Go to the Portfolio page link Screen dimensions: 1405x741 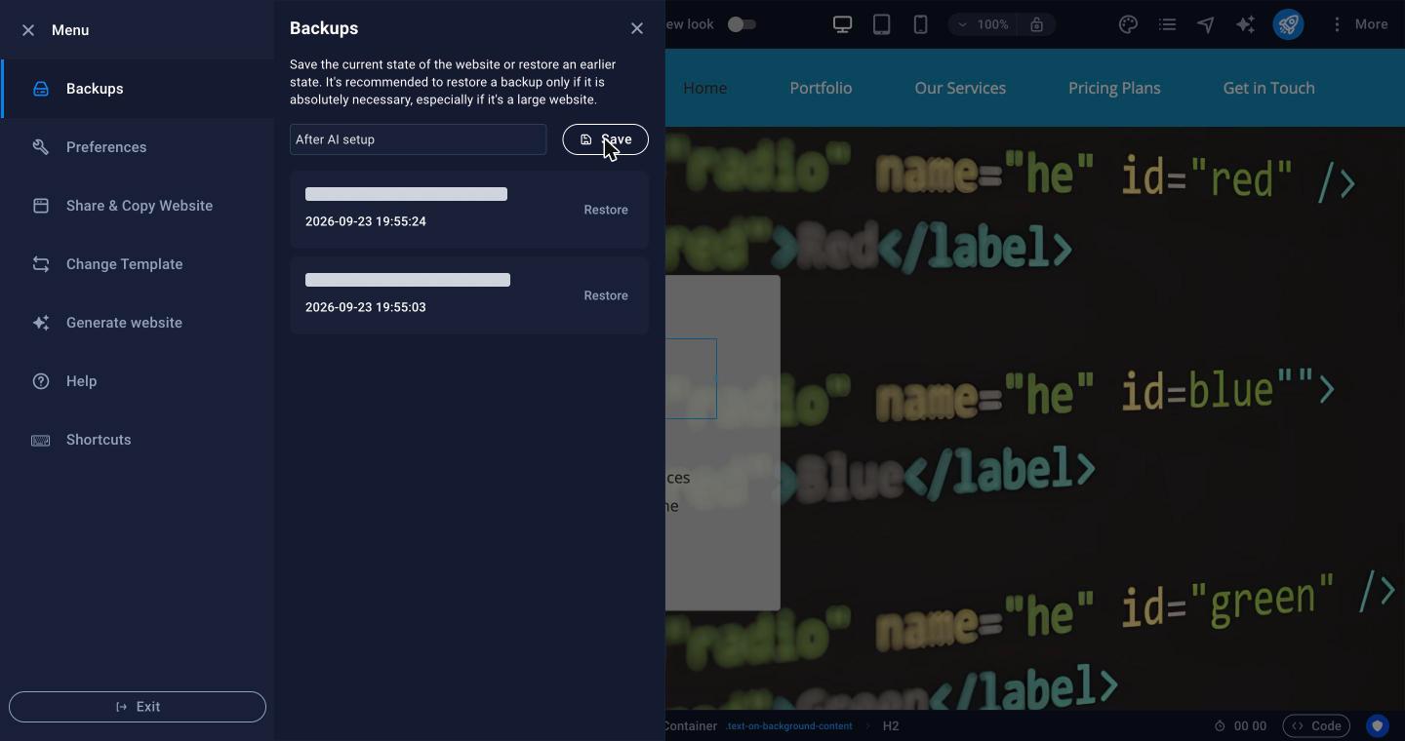(821, 88)
